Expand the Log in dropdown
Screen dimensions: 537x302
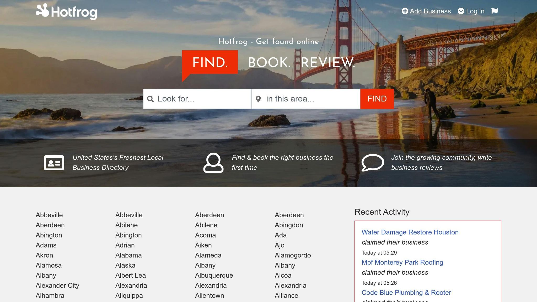coord(471,11)
